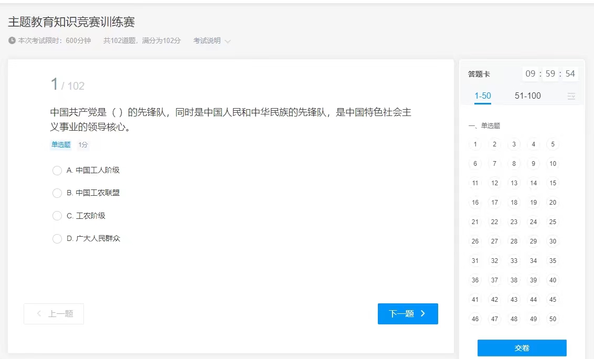Switch to the 51-100 questions tab
The height and width of the screenshot is (359, 594).
(528, 96)
